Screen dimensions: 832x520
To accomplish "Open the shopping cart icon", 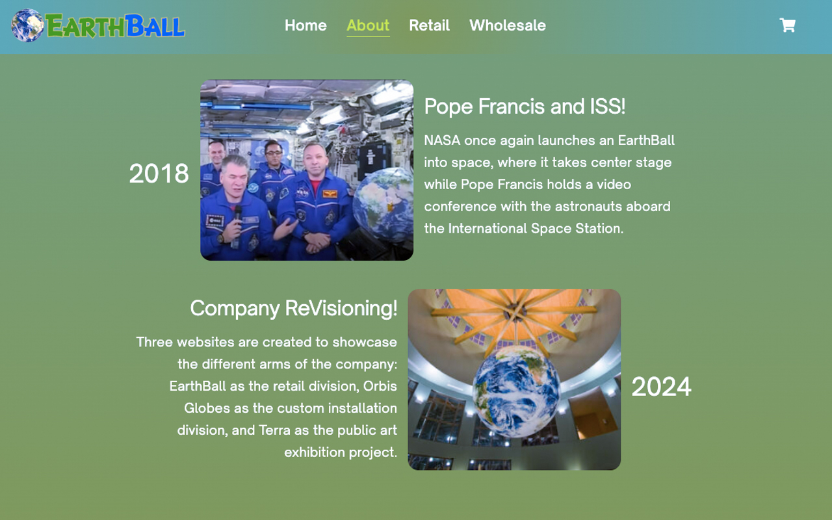I will 787,25.
